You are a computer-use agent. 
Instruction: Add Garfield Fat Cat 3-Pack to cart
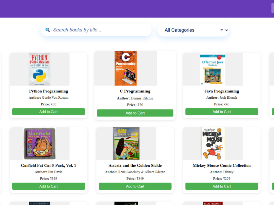[48, 186]
